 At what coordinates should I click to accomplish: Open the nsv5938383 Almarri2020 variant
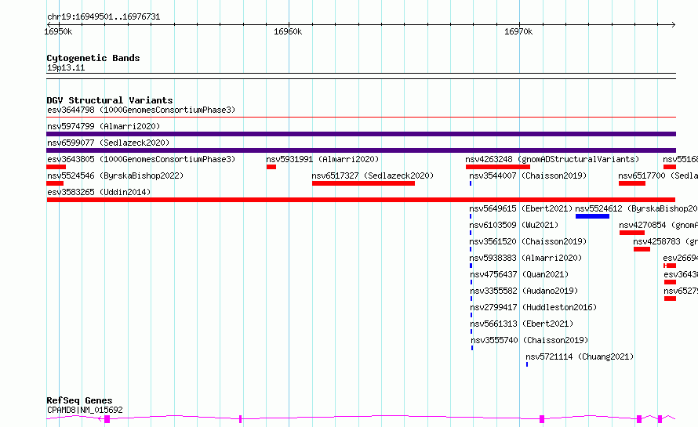[525, 258]
